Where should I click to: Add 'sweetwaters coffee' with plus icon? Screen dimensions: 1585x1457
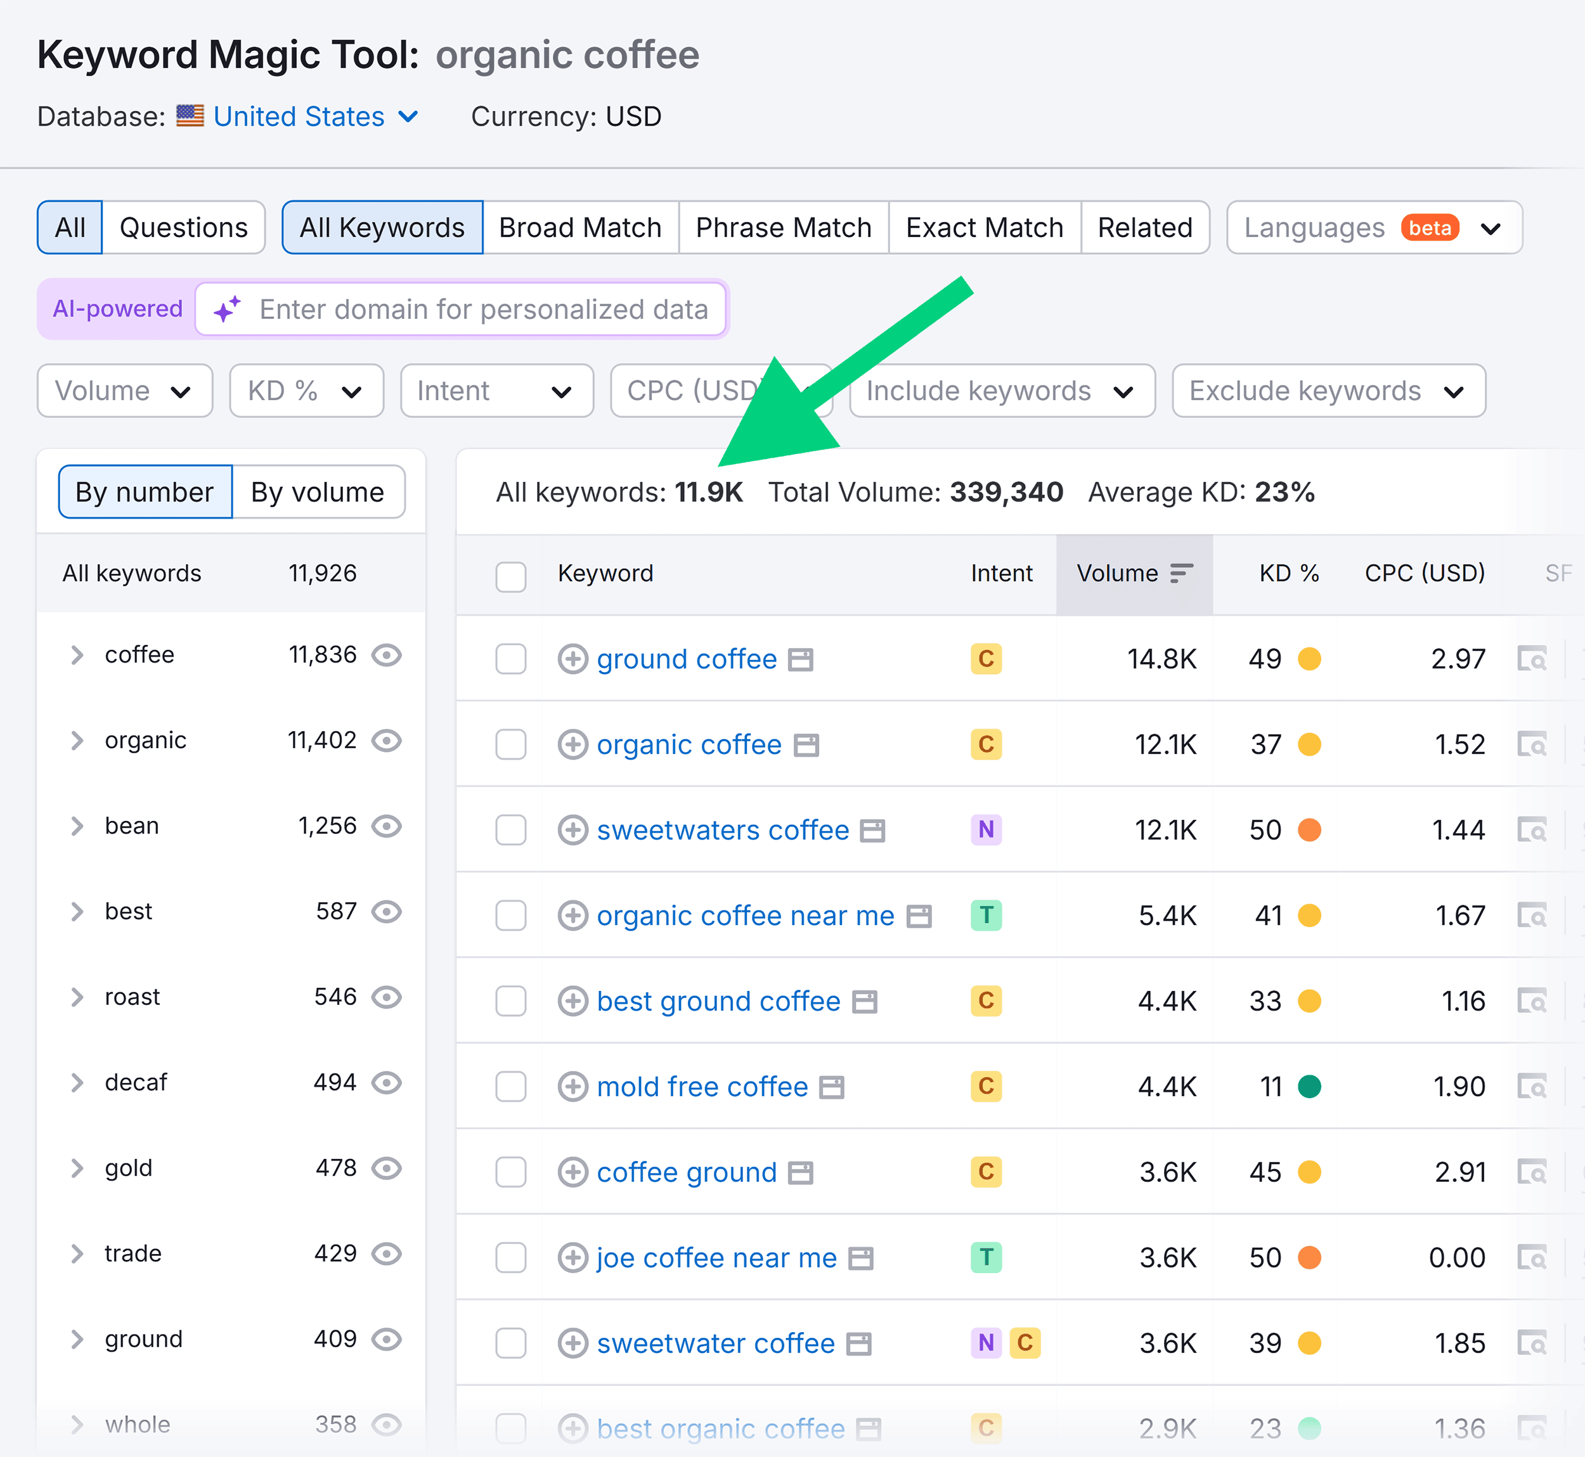[x=573, y=829]
